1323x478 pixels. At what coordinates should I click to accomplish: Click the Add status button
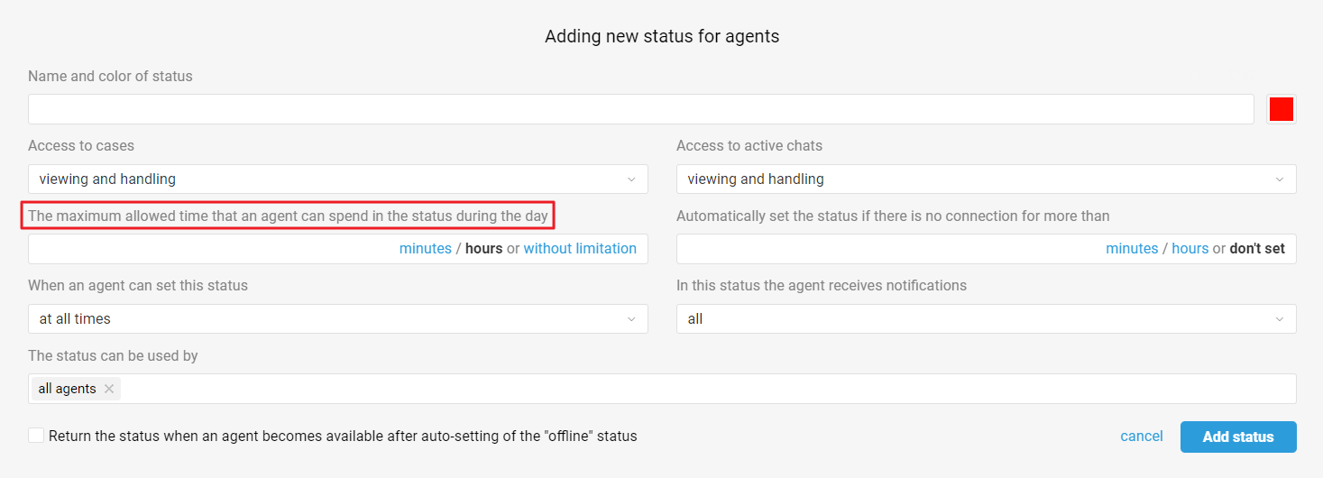tap(1237, 437)
